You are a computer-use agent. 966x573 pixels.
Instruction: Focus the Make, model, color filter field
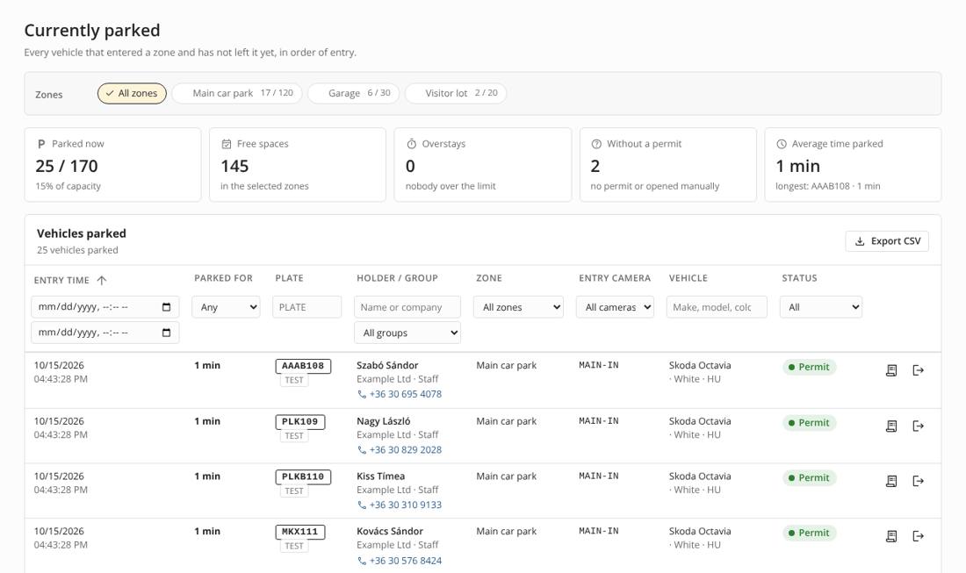click(717, 307)
